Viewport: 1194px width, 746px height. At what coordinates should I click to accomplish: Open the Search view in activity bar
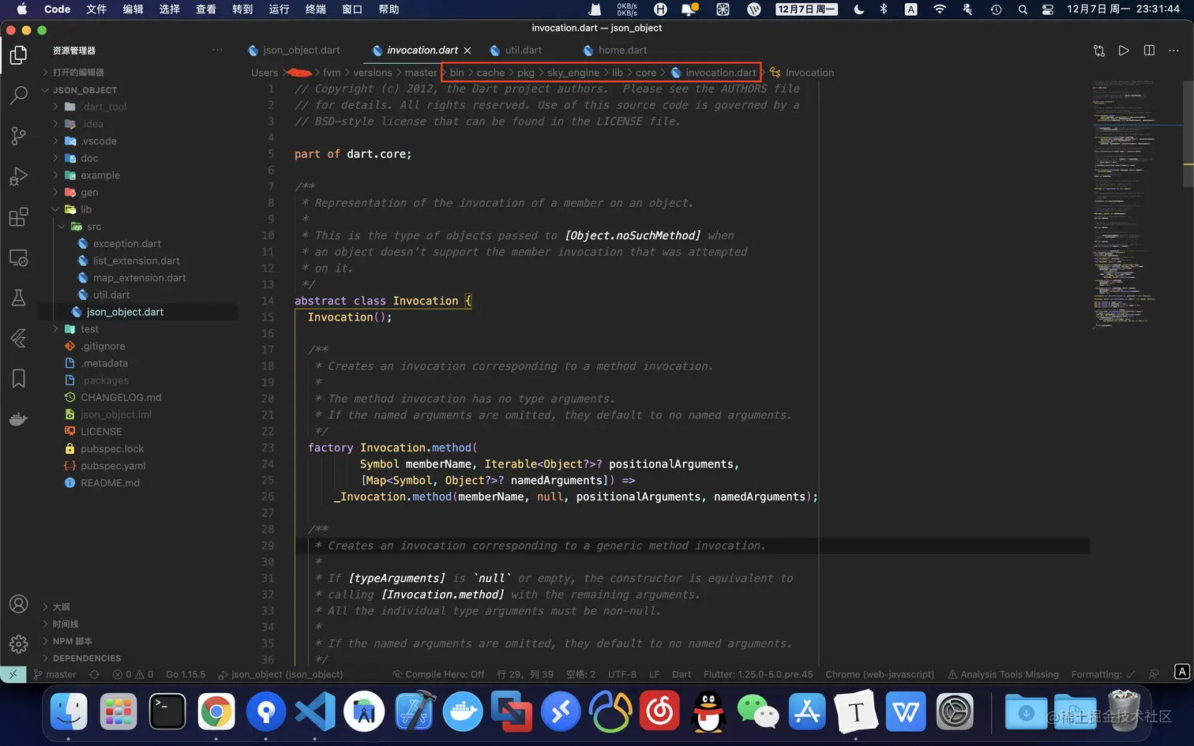coord(18,96)
